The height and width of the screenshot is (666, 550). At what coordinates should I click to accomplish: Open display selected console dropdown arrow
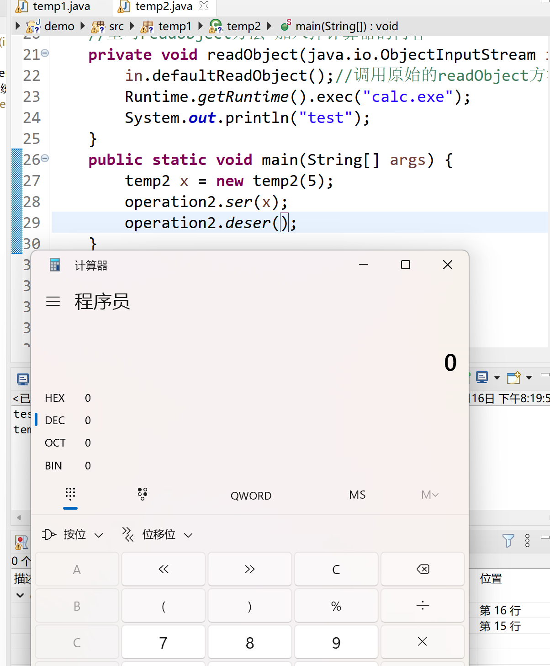tap(497, 378)
